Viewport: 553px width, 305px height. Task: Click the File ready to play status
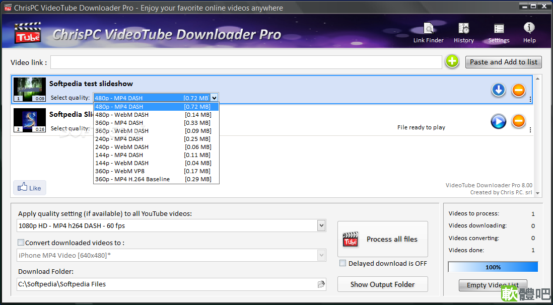point(421,127)
